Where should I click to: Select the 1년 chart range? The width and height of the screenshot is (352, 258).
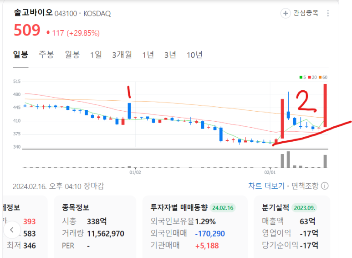[148, 55]
